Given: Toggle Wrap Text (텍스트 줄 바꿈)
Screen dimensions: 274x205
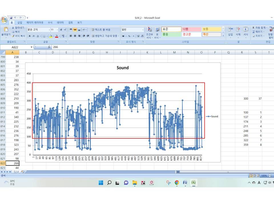Looking at the screenshot, I should click(101, 30).
